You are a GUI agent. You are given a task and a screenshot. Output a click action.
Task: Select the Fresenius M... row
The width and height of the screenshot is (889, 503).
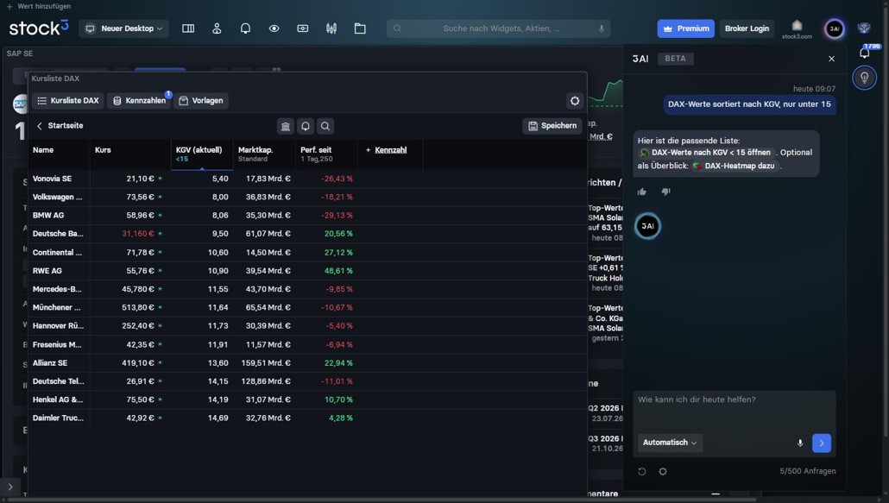[307, 344]
